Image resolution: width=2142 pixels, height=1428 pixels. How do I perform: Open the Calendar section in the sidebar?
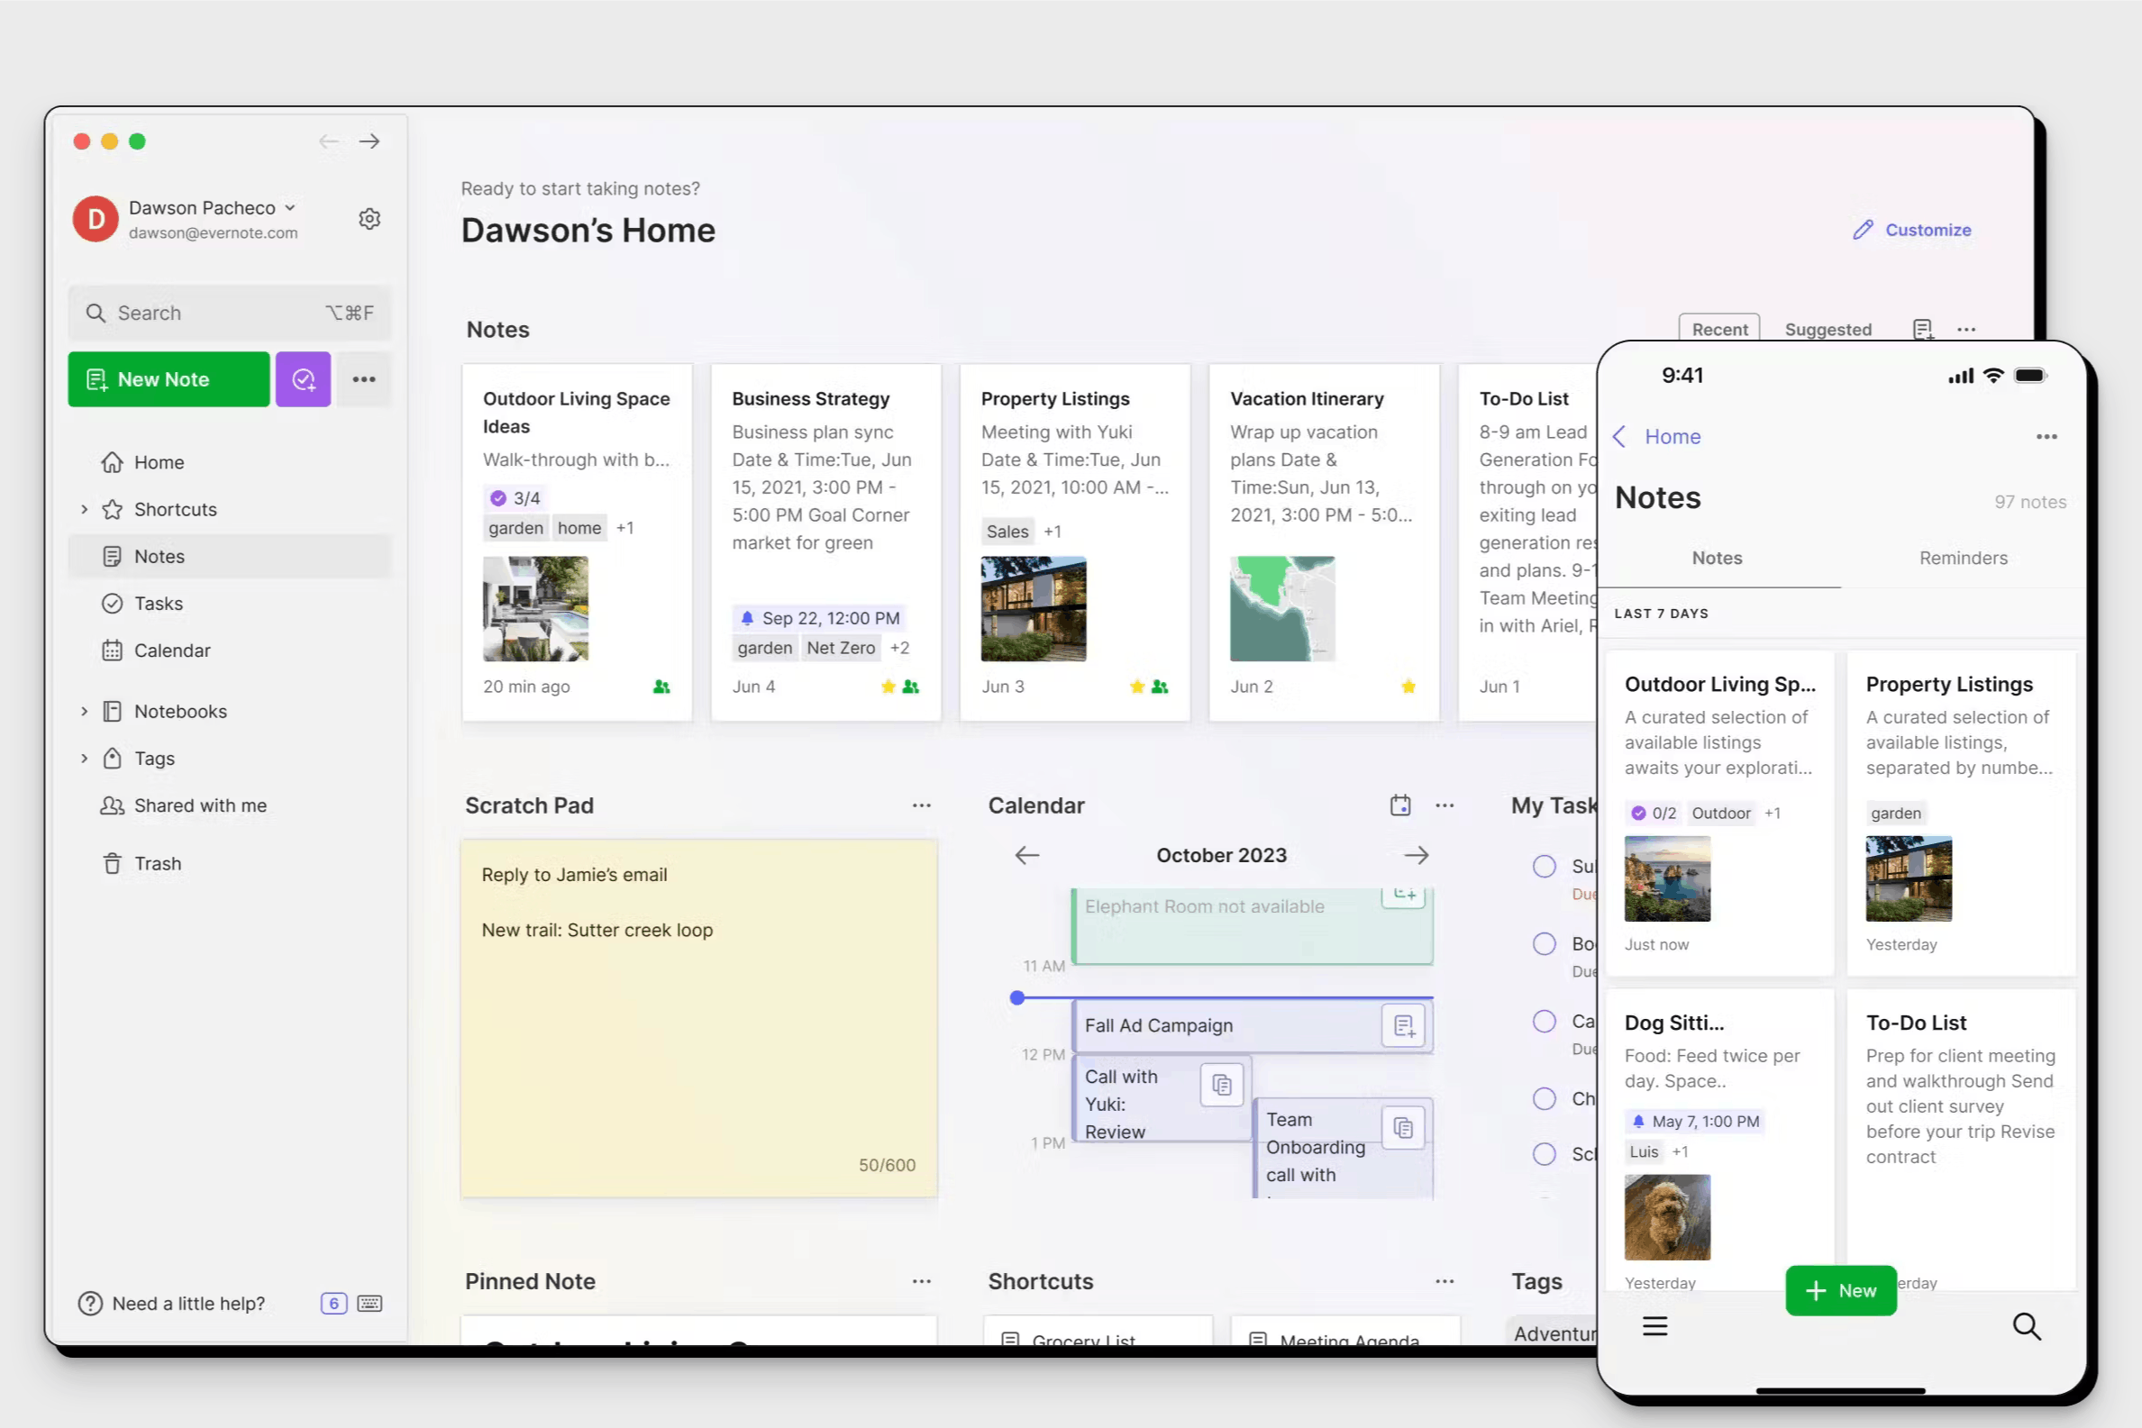coord(172,650)
